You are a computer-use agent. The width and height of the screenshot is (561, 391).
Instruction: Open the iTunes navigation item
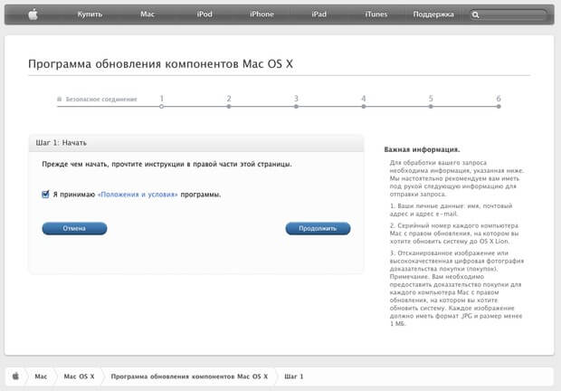click(x=376, y=14)
